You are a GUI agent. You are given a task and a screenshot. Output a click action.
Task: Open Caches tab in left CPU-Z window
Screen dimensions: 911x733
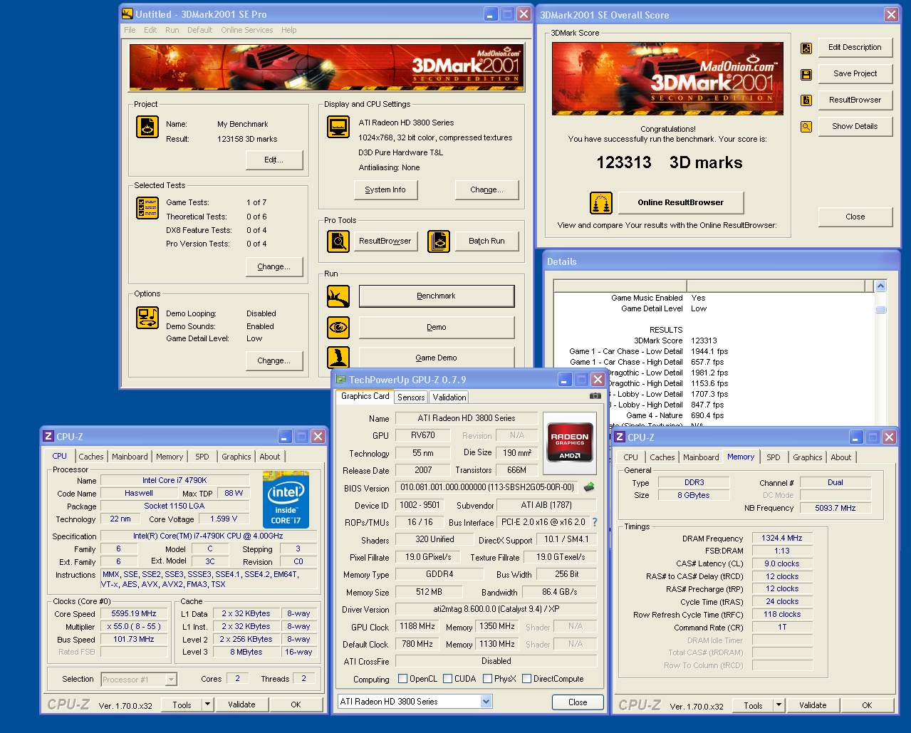coord(91,457)
